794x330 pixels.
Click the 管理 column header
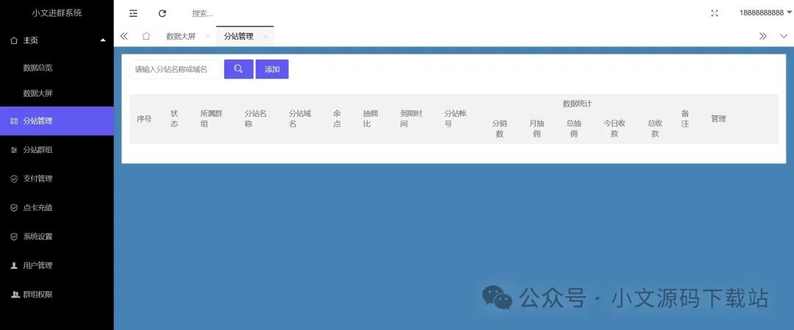(x=718, y=119)
